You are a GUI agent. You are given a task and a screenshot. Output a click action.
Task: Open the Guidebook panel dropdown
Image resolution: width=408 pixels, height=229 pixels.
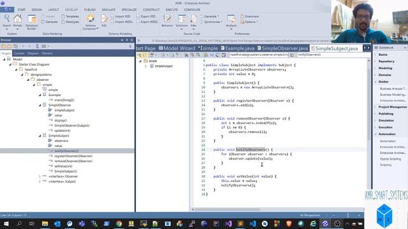tap(405, 48)
